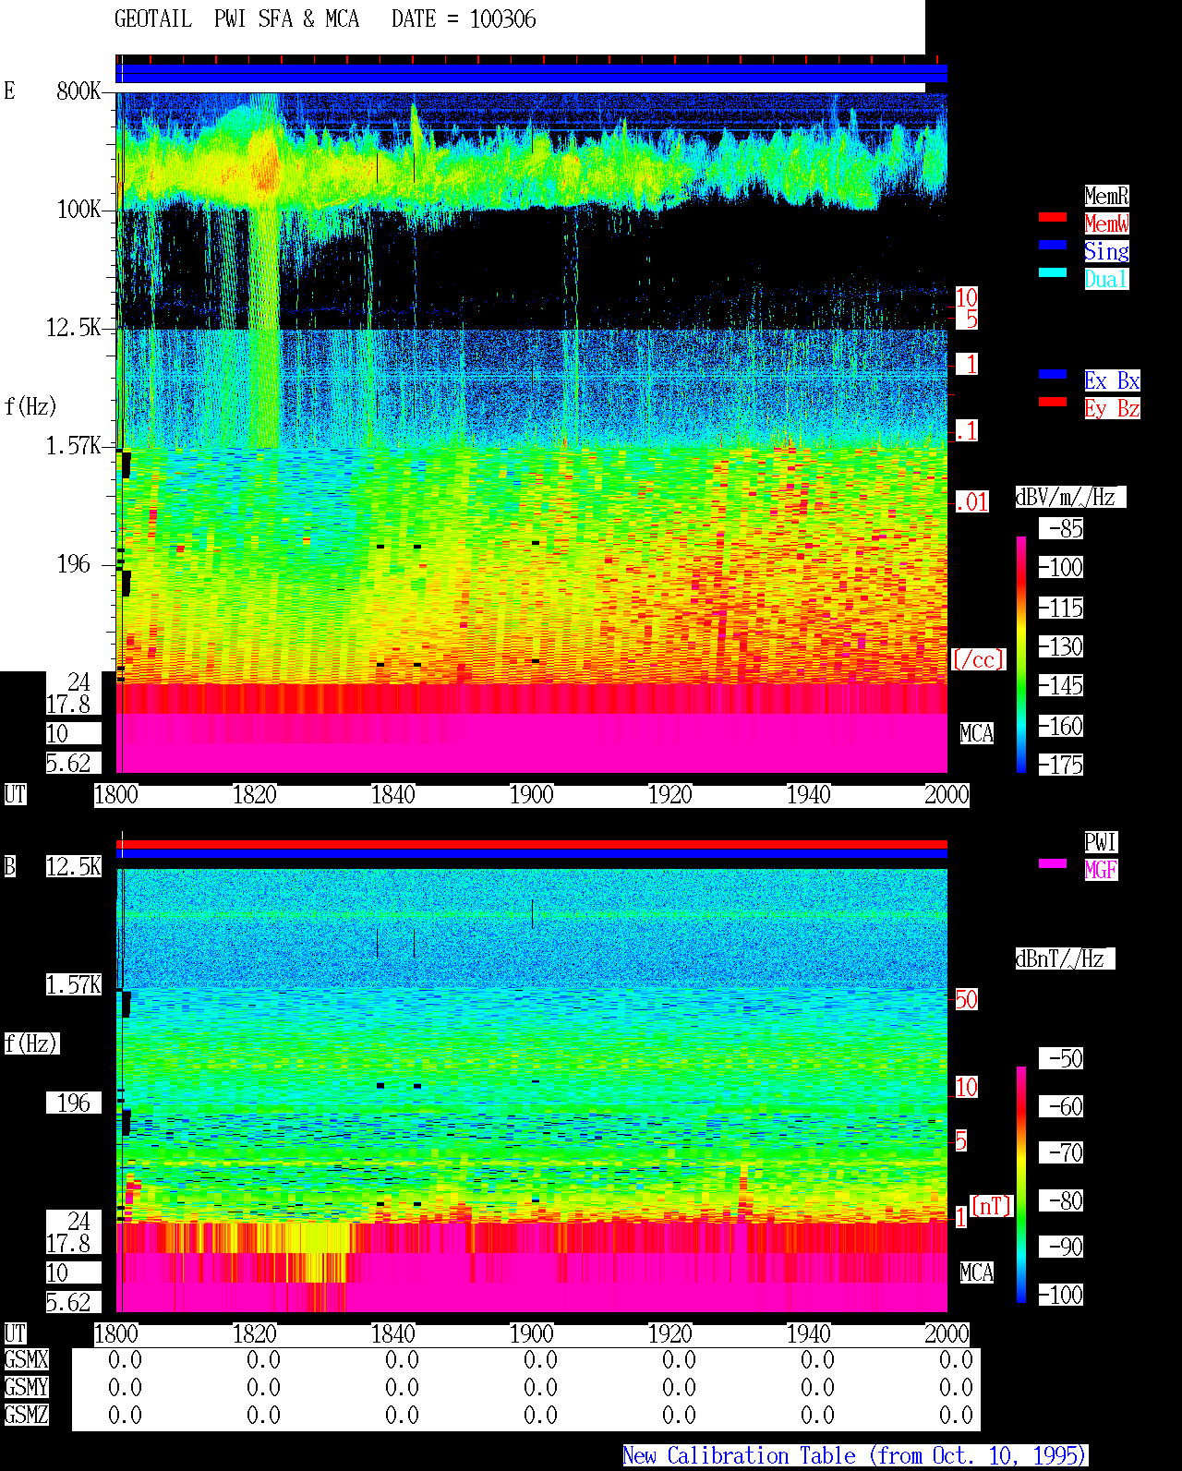Click the blue Ex Bx legend swatch
This screenshot has width=1182, height=1471.
pyautogui.click(x=1053, y=374)
